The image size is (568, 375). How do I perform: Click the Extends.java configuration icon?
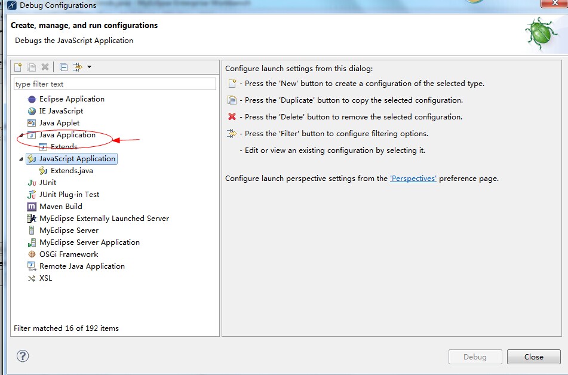pyautogui.click(x=43, y=171)
